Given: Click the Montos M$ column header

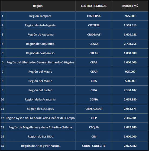Looking at the screenshot, I should 130,6.
